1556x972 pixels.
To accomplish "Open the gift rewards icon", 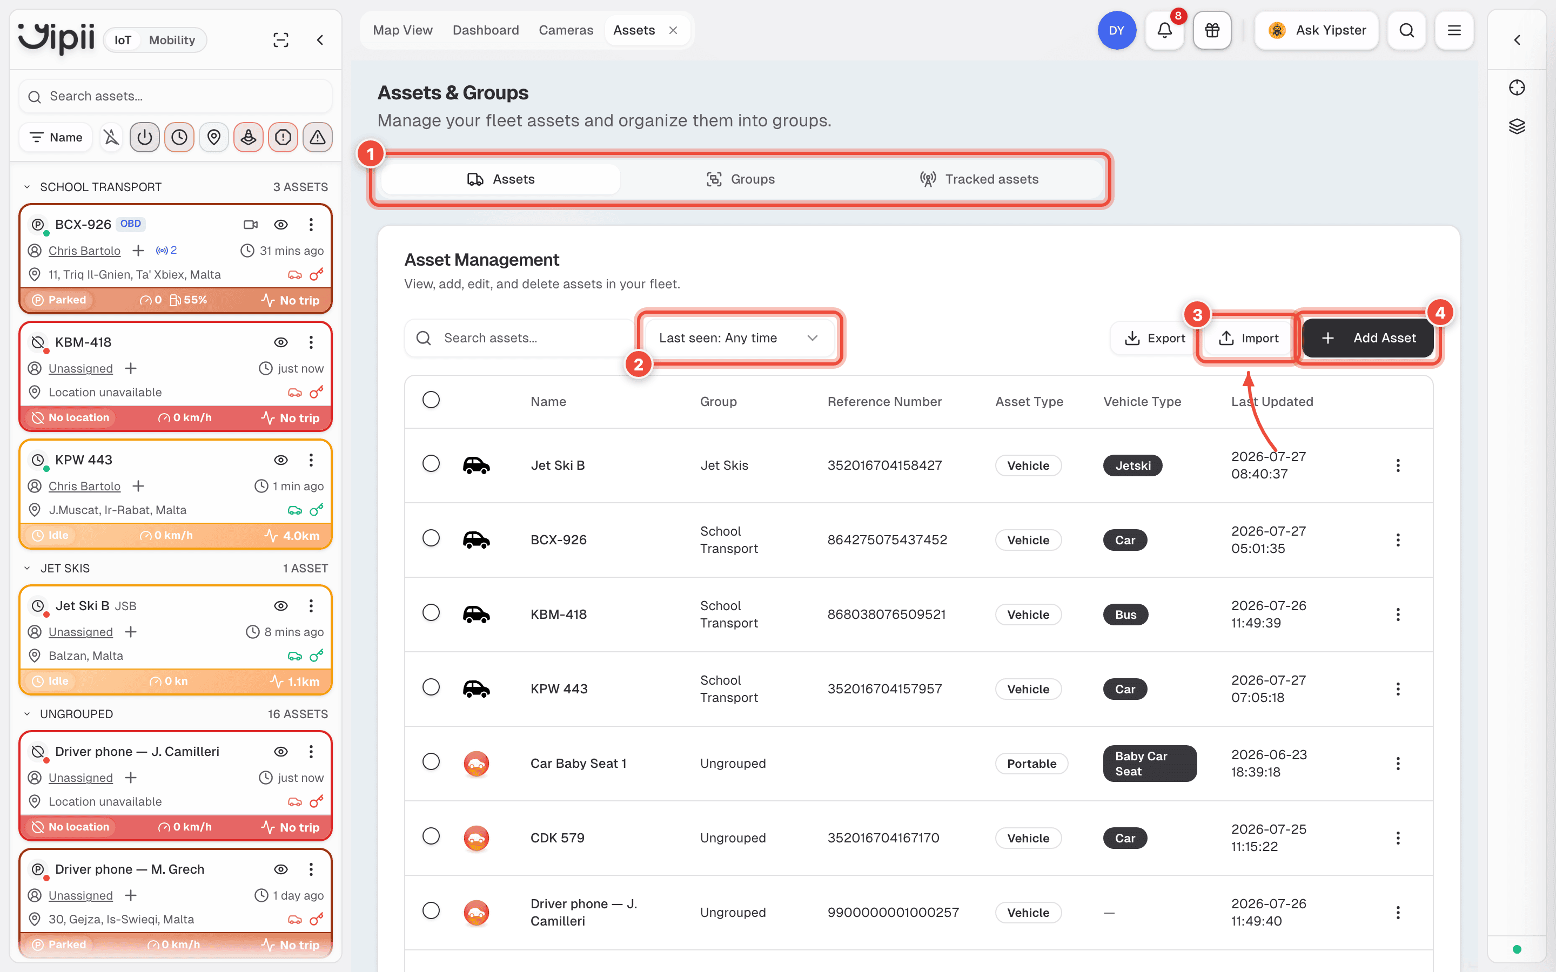I will pyautogui.click(x=1212, y=30).
